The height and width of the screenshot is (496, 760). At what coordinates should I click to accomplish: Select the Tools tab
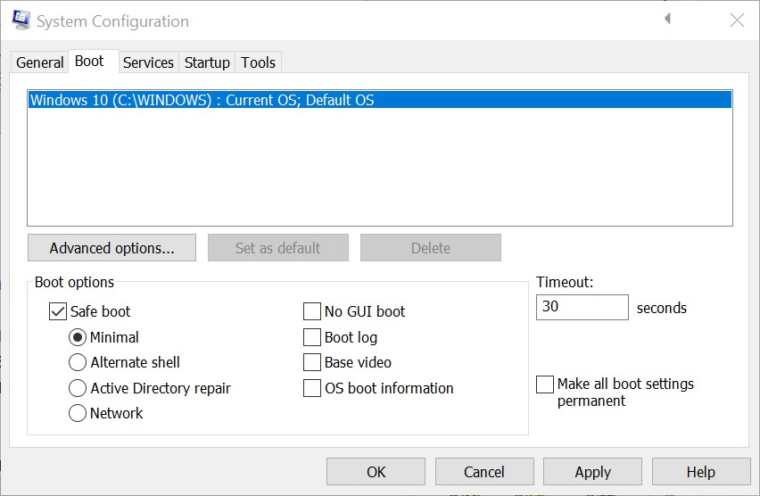(258, 62)
